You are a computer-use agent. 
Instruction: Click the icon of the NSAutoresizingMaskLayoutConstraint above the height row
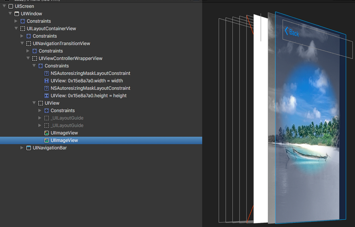point(46,88)
